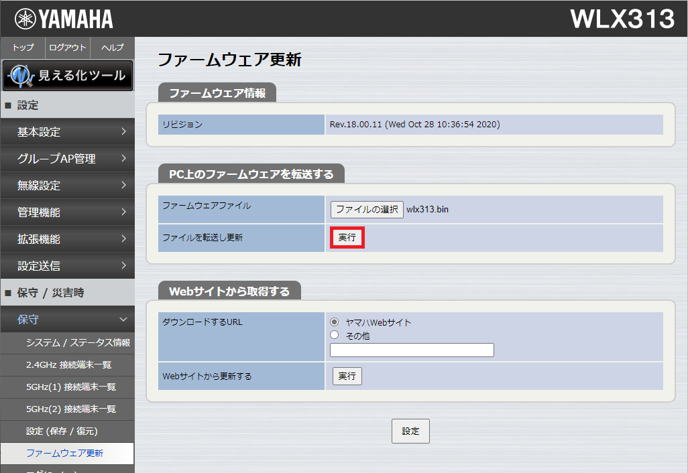Click the custom URL input field

[x=411, y=350]
